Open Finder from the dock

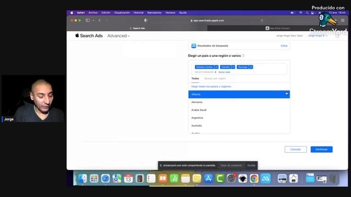tap(82, 178)
